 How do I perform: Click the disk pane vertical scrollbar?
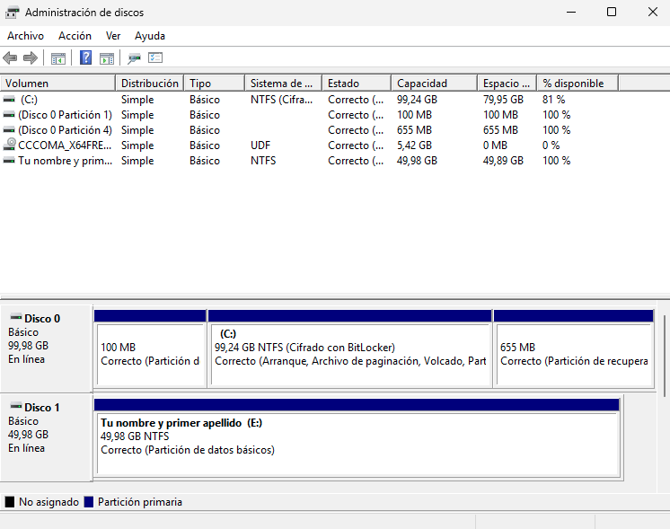[x=664, y=356]
